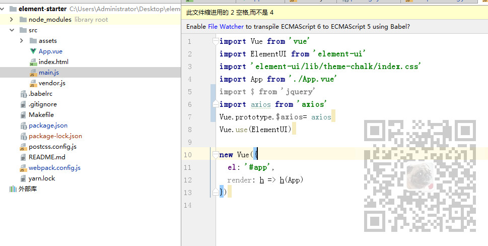
Task: Click the webpack.config.js file icon
Action: (x=23, y=168)
